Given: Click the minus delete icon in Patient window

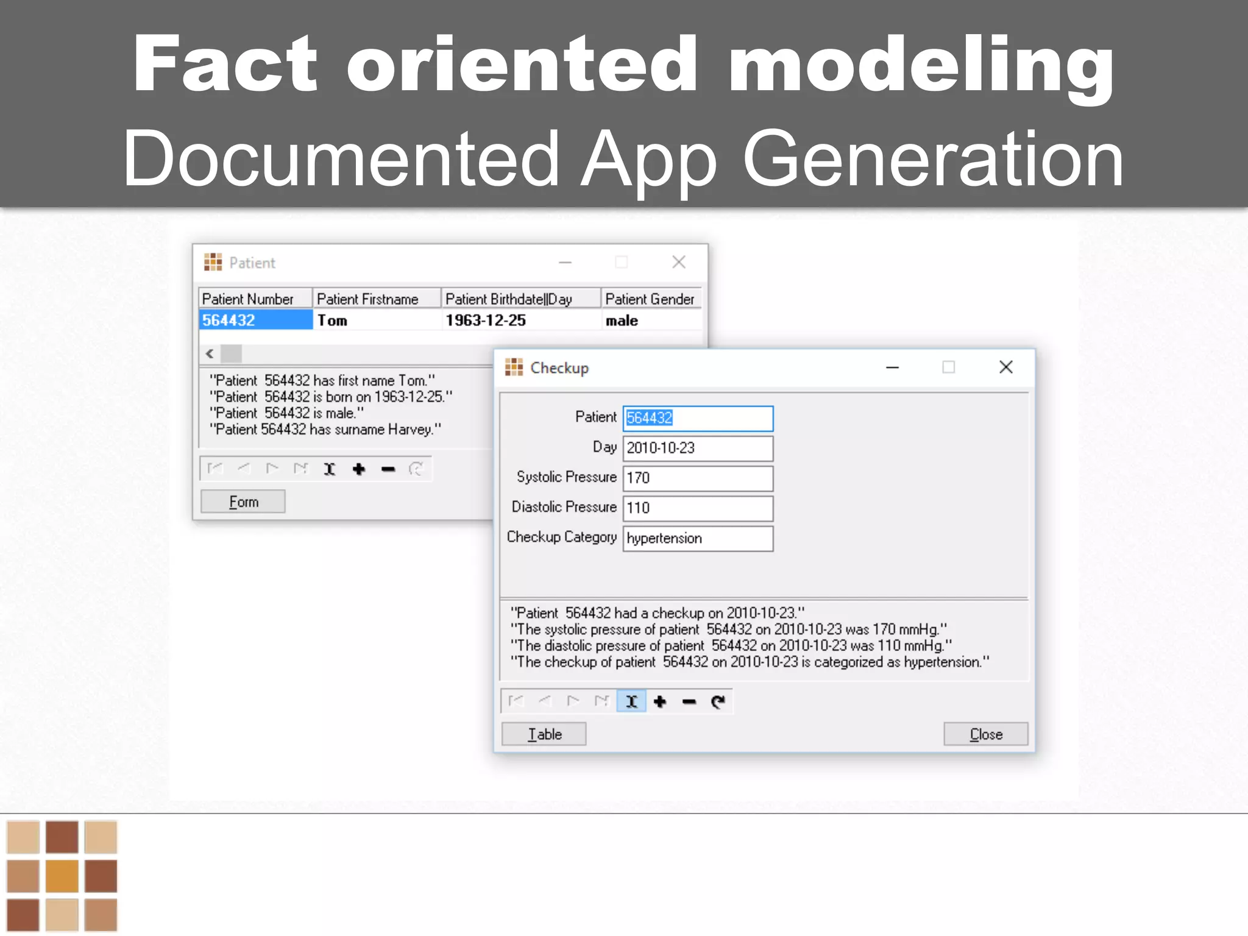Looking at the screenshot, I should (x=388, y=469).
